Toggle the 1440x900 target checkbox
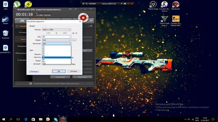Screen dimensions: 218x122 coord(17,26)
